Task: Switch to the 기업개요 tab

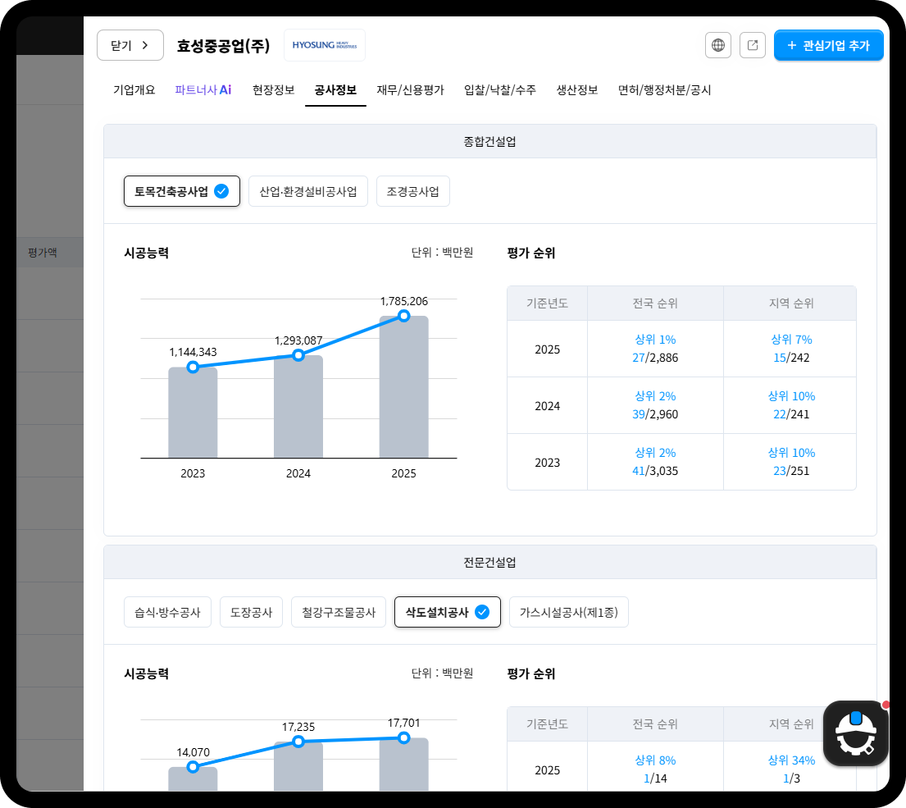Action: [134, 90]
